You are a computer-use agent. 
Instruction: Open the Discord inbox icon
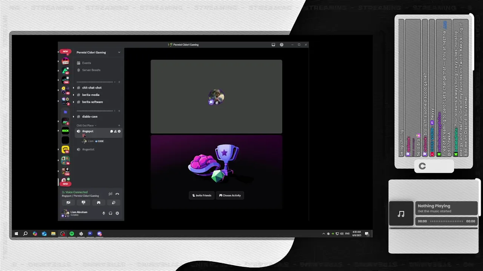tap(273, 45)
